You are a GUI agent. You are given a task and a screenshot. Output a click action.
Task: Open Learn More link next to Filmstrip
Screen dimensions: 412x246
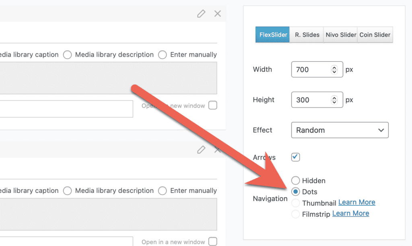coord(350,213)
